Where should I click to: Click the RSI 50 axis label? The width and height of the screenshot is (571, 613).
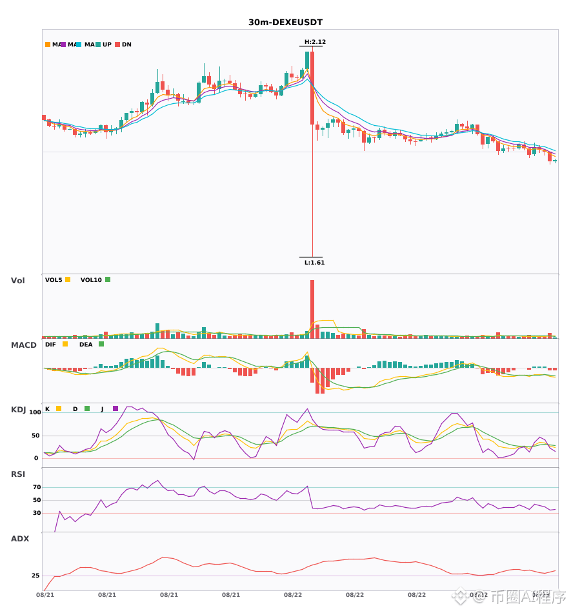click(x=37, y=500)
